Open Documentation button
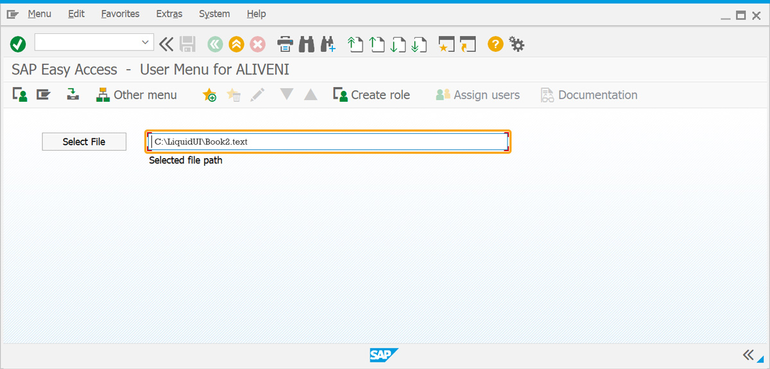 point(589,95)
